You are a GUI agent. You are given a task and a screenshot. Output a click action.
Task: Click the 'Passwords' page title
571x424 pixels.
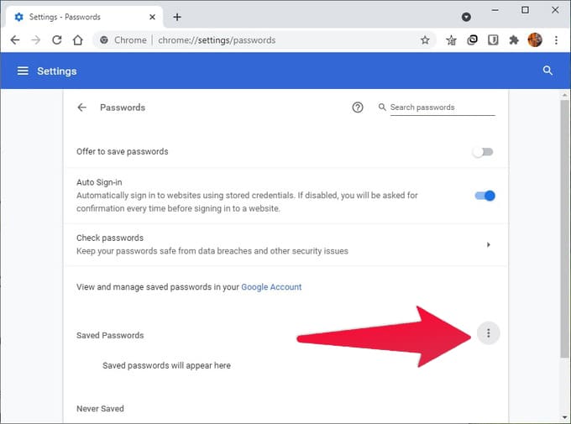click(123, 107)
